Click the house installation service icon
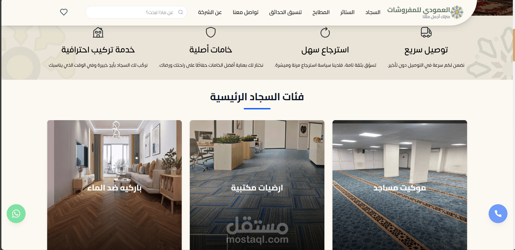 [x=98, y=32]
